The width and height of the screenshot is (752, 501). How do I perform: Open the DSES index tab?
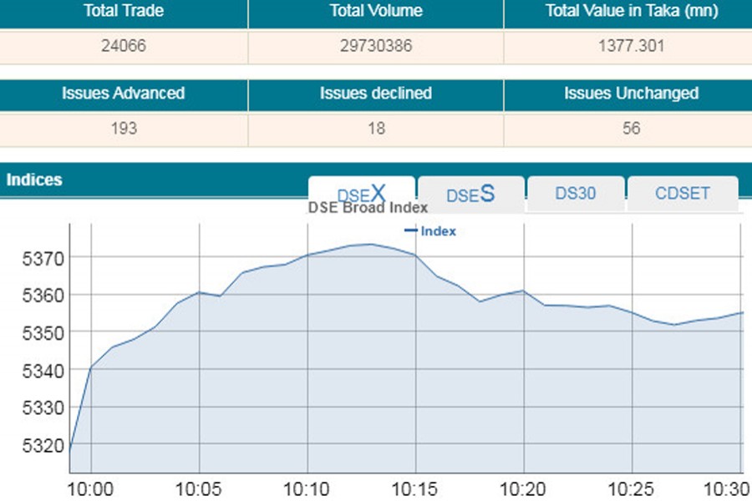coord(470,194)
